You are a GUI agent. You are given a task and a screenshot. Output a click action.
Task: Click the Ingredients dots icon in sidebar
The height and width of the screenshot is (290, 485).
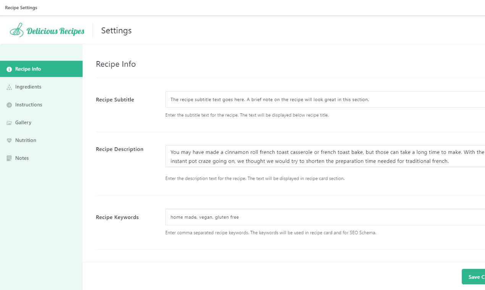[9, 87]
